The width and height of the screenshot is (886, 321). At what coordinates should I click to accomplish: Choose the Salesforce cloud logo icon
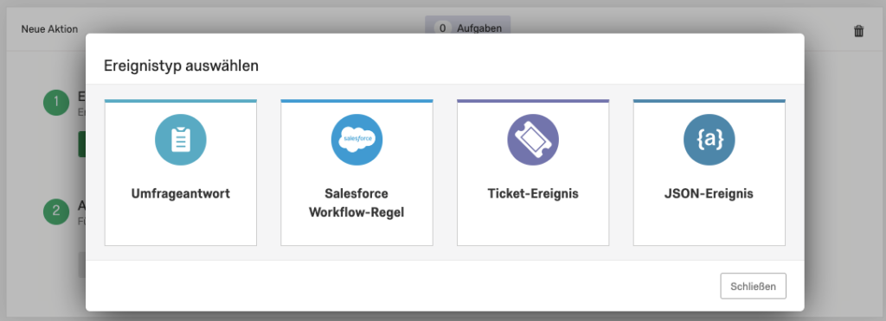pos(356,140)
